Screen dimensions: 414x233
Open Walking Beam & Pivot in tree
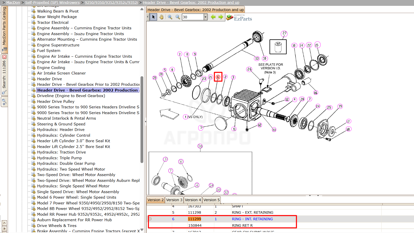point(58,11)
